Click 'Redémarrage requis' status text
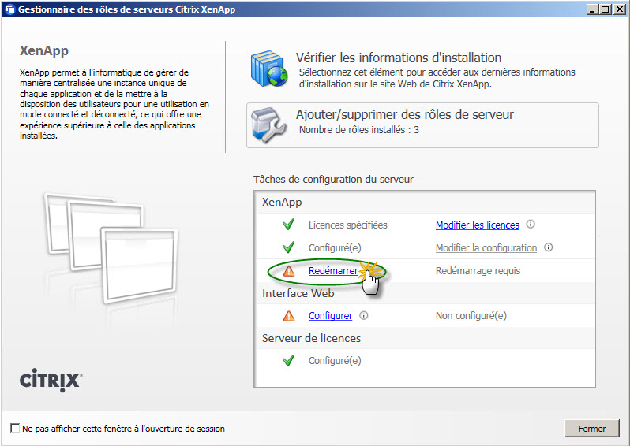Image resolution: width=630 pixels, height=446 pixels. pos(478,271)
